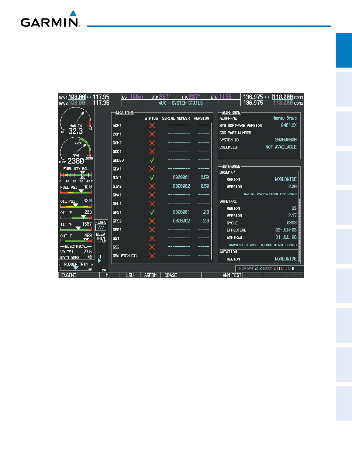
Task: Click the oil pressure bar pointer
Action: point(76,205)
